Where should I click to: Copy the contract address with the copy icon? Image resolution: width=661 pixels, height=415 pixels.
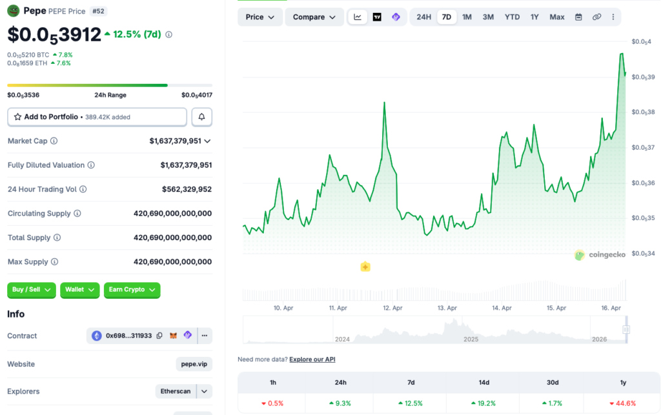(159, 336)
